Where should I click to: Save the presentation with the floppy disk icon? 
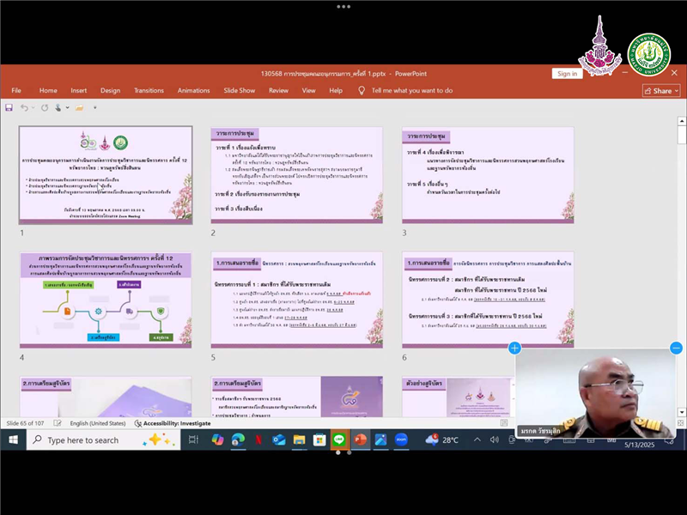coord(9,108)
